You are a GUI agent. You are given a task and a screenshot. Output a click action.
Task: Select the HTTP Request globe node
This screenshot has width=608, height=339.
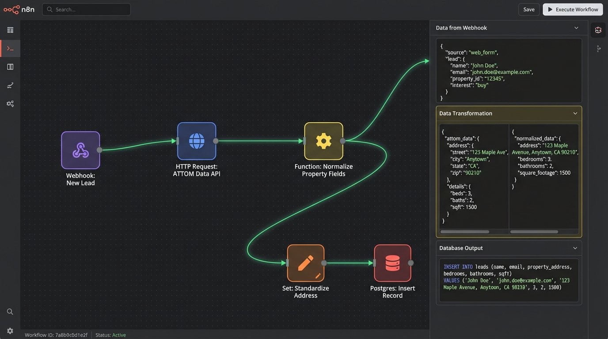(197, 141)
